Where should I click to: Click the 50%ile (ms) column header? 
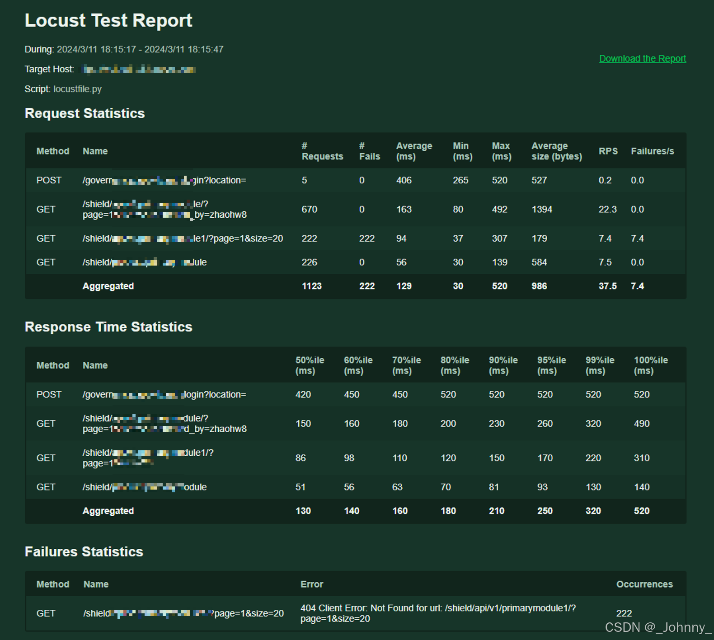click(x=310, y=365)
